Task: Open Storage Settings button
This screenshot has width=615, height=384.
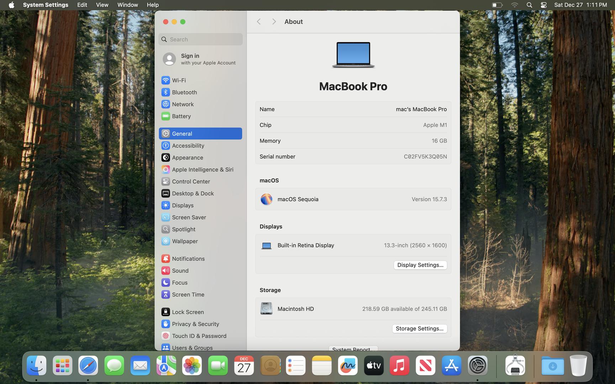Action: click(419, 329)
